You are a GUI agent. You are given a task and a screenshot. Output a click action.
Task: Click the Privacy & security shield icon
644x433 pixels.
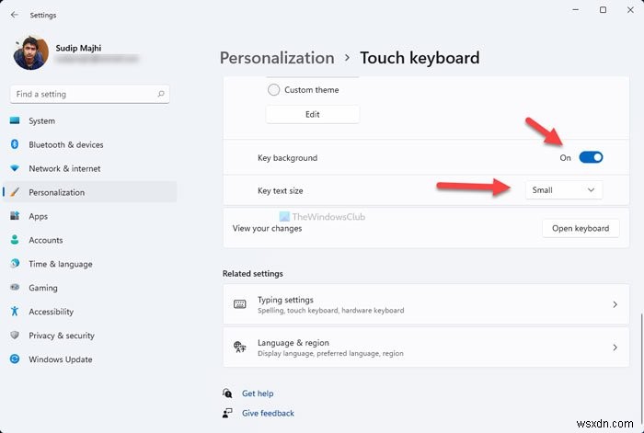pos(15,336)
